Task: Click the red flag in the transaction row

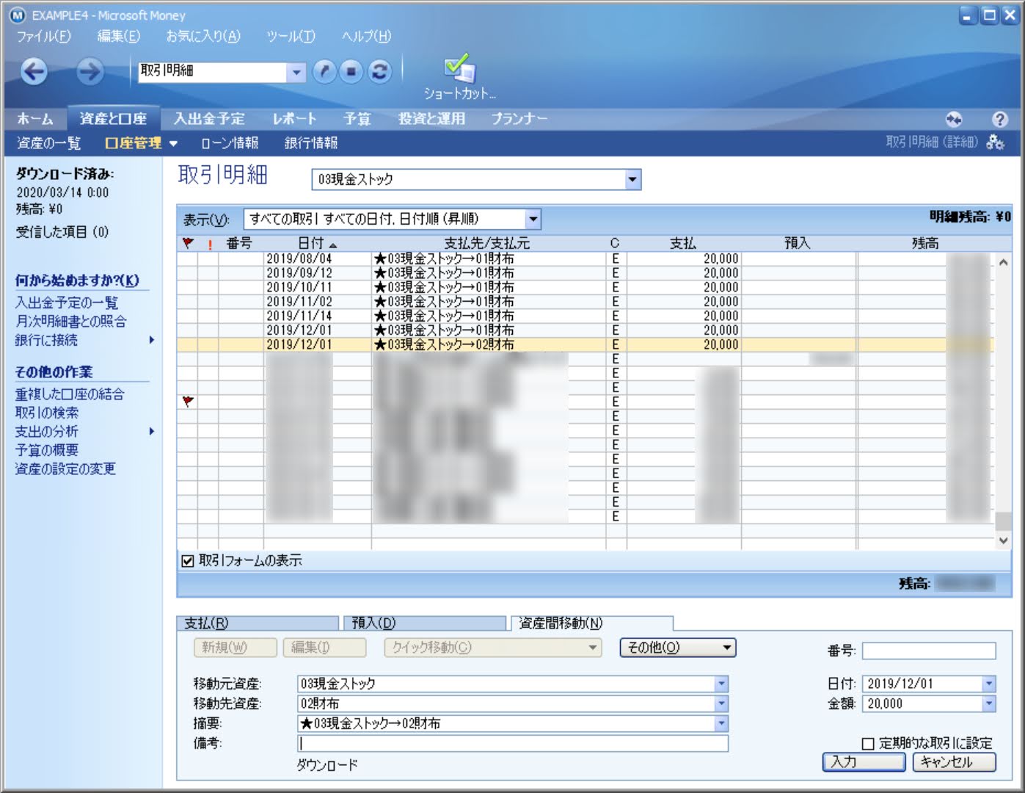Action: [188, 402]
